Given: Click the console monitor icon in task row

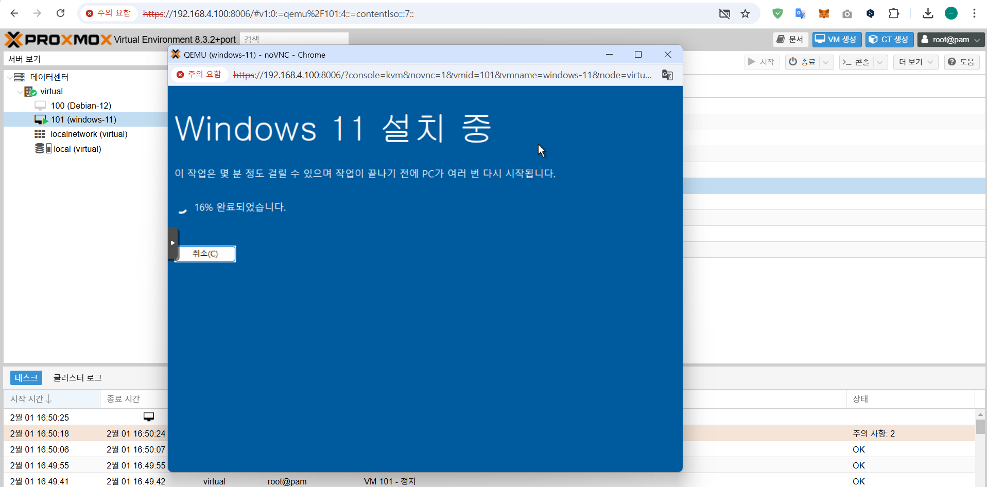Looking at the screenshot, I should click(x=149, y=416).
